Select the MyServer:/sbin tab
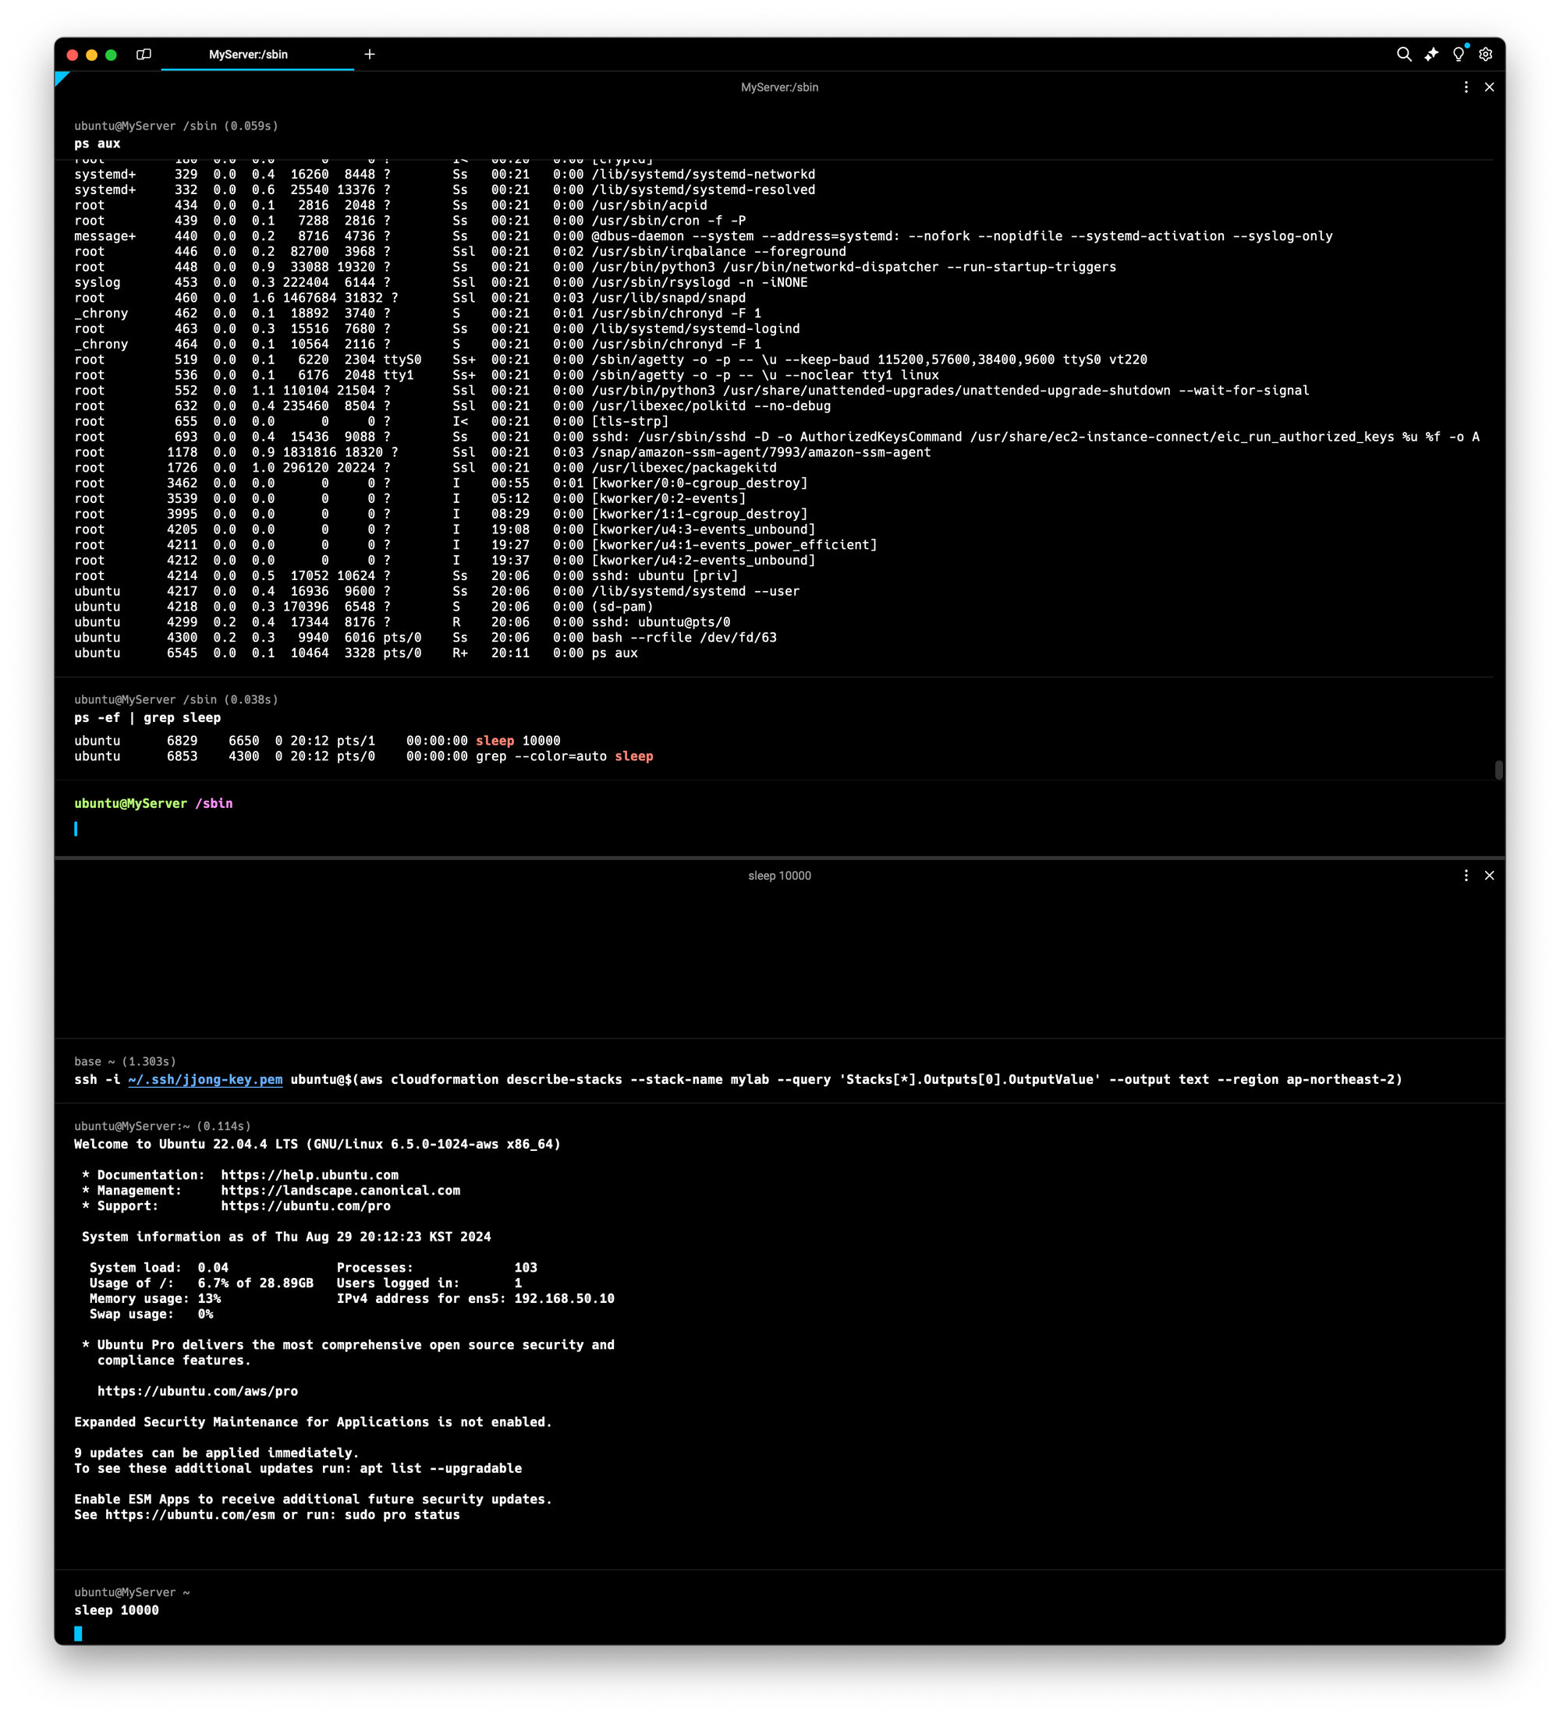Image resolution: width=1560 pixels, height=1717 pixels. click(x=248, y=55)
